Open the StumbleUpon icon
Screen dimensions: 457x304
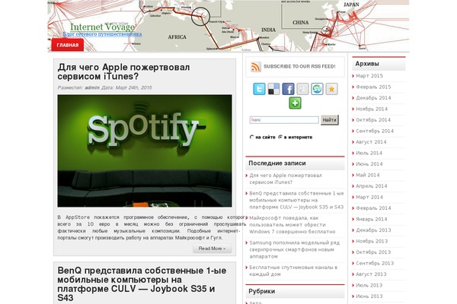click(x=317, y=89)
